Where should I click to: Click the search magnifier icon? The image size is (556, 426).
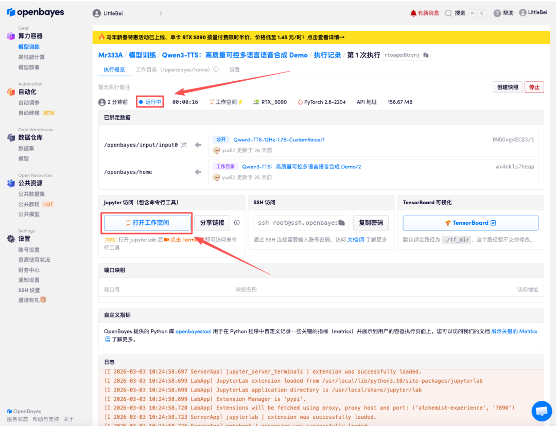click(448, 13)
